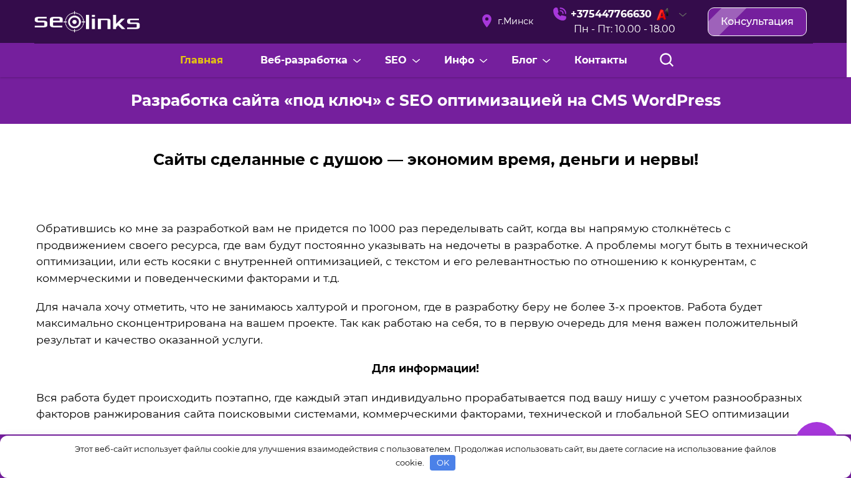Expand the Блог submenu chevron
The width and height of the screenshot is (851, 478).
pyautogui.click(x=546, y=60)
